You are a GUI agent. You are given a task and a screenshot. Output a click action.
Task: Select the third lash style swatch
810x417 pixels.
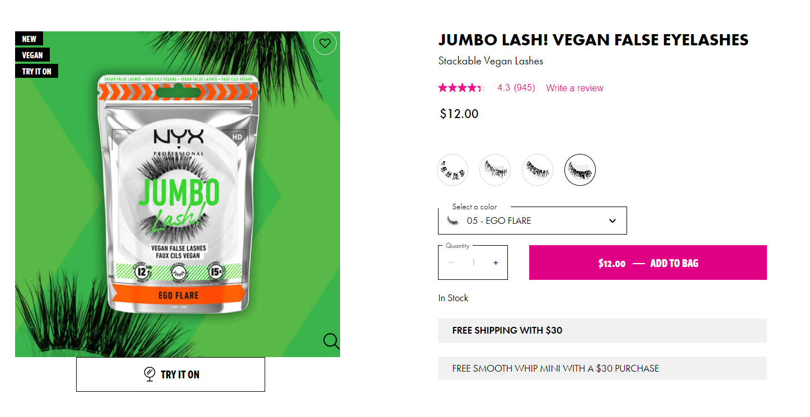click(x=538, y=170)
